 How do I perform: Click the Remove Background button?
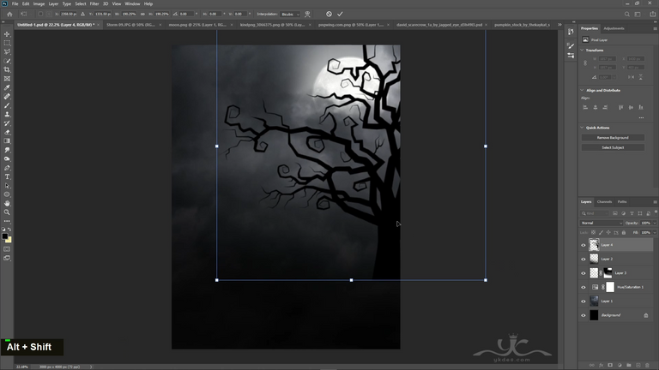pyautogui.click(x=613, y=138)
